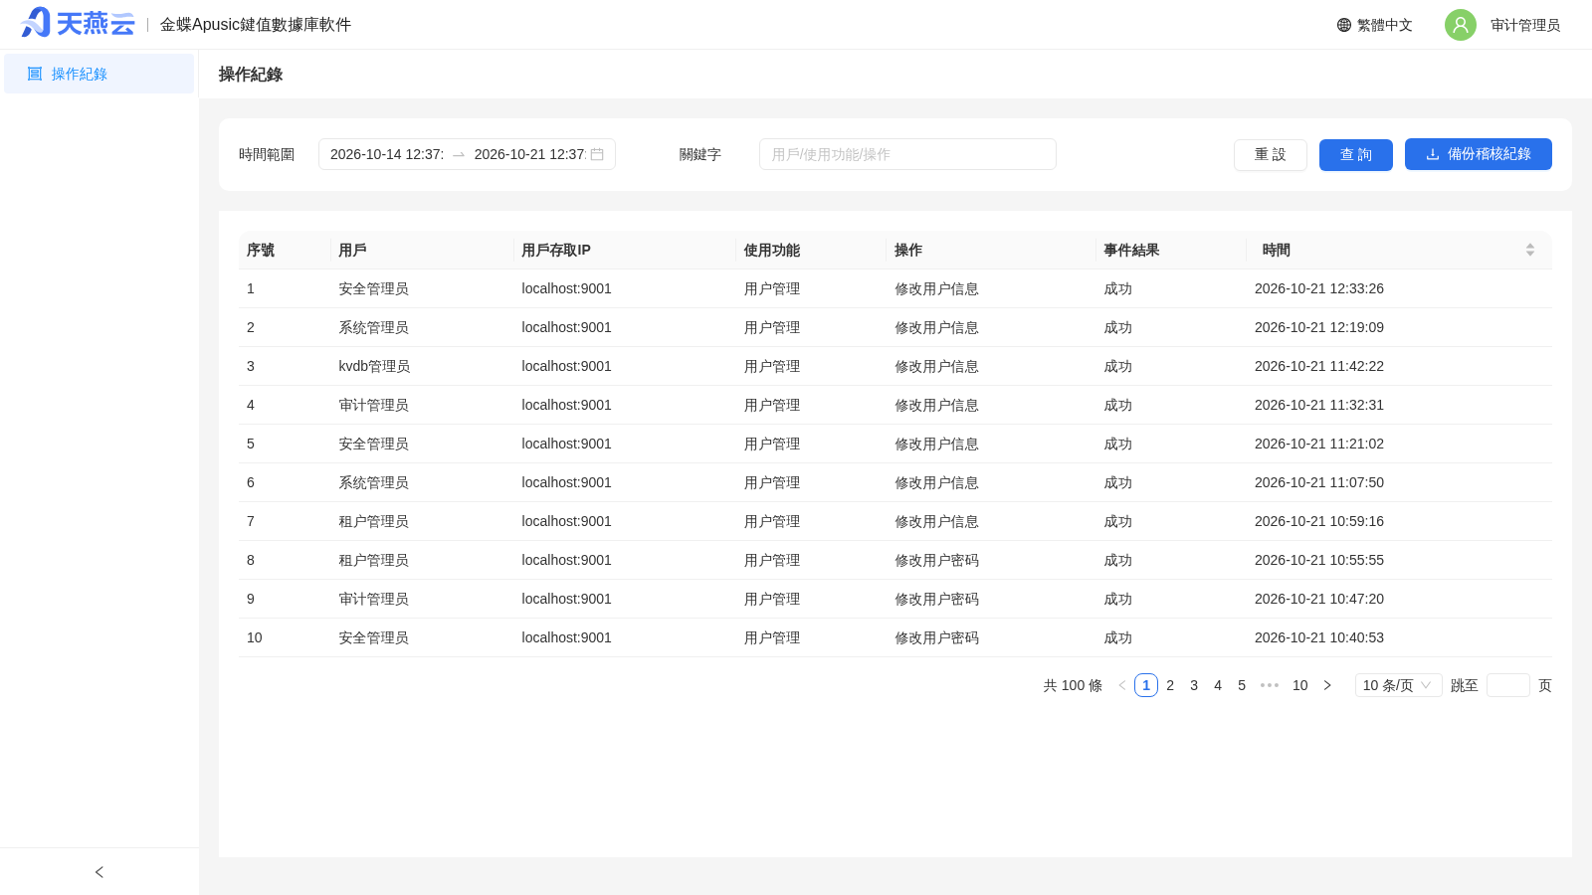Collapse the sidebar with the left arrow
This screenshot has width=1592, height=895.
pyautogui.click(x=99, y=872)
